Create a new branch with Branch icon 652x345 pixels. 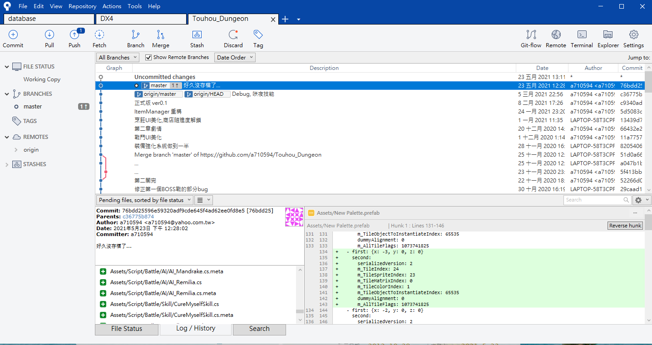pos(135,34)
